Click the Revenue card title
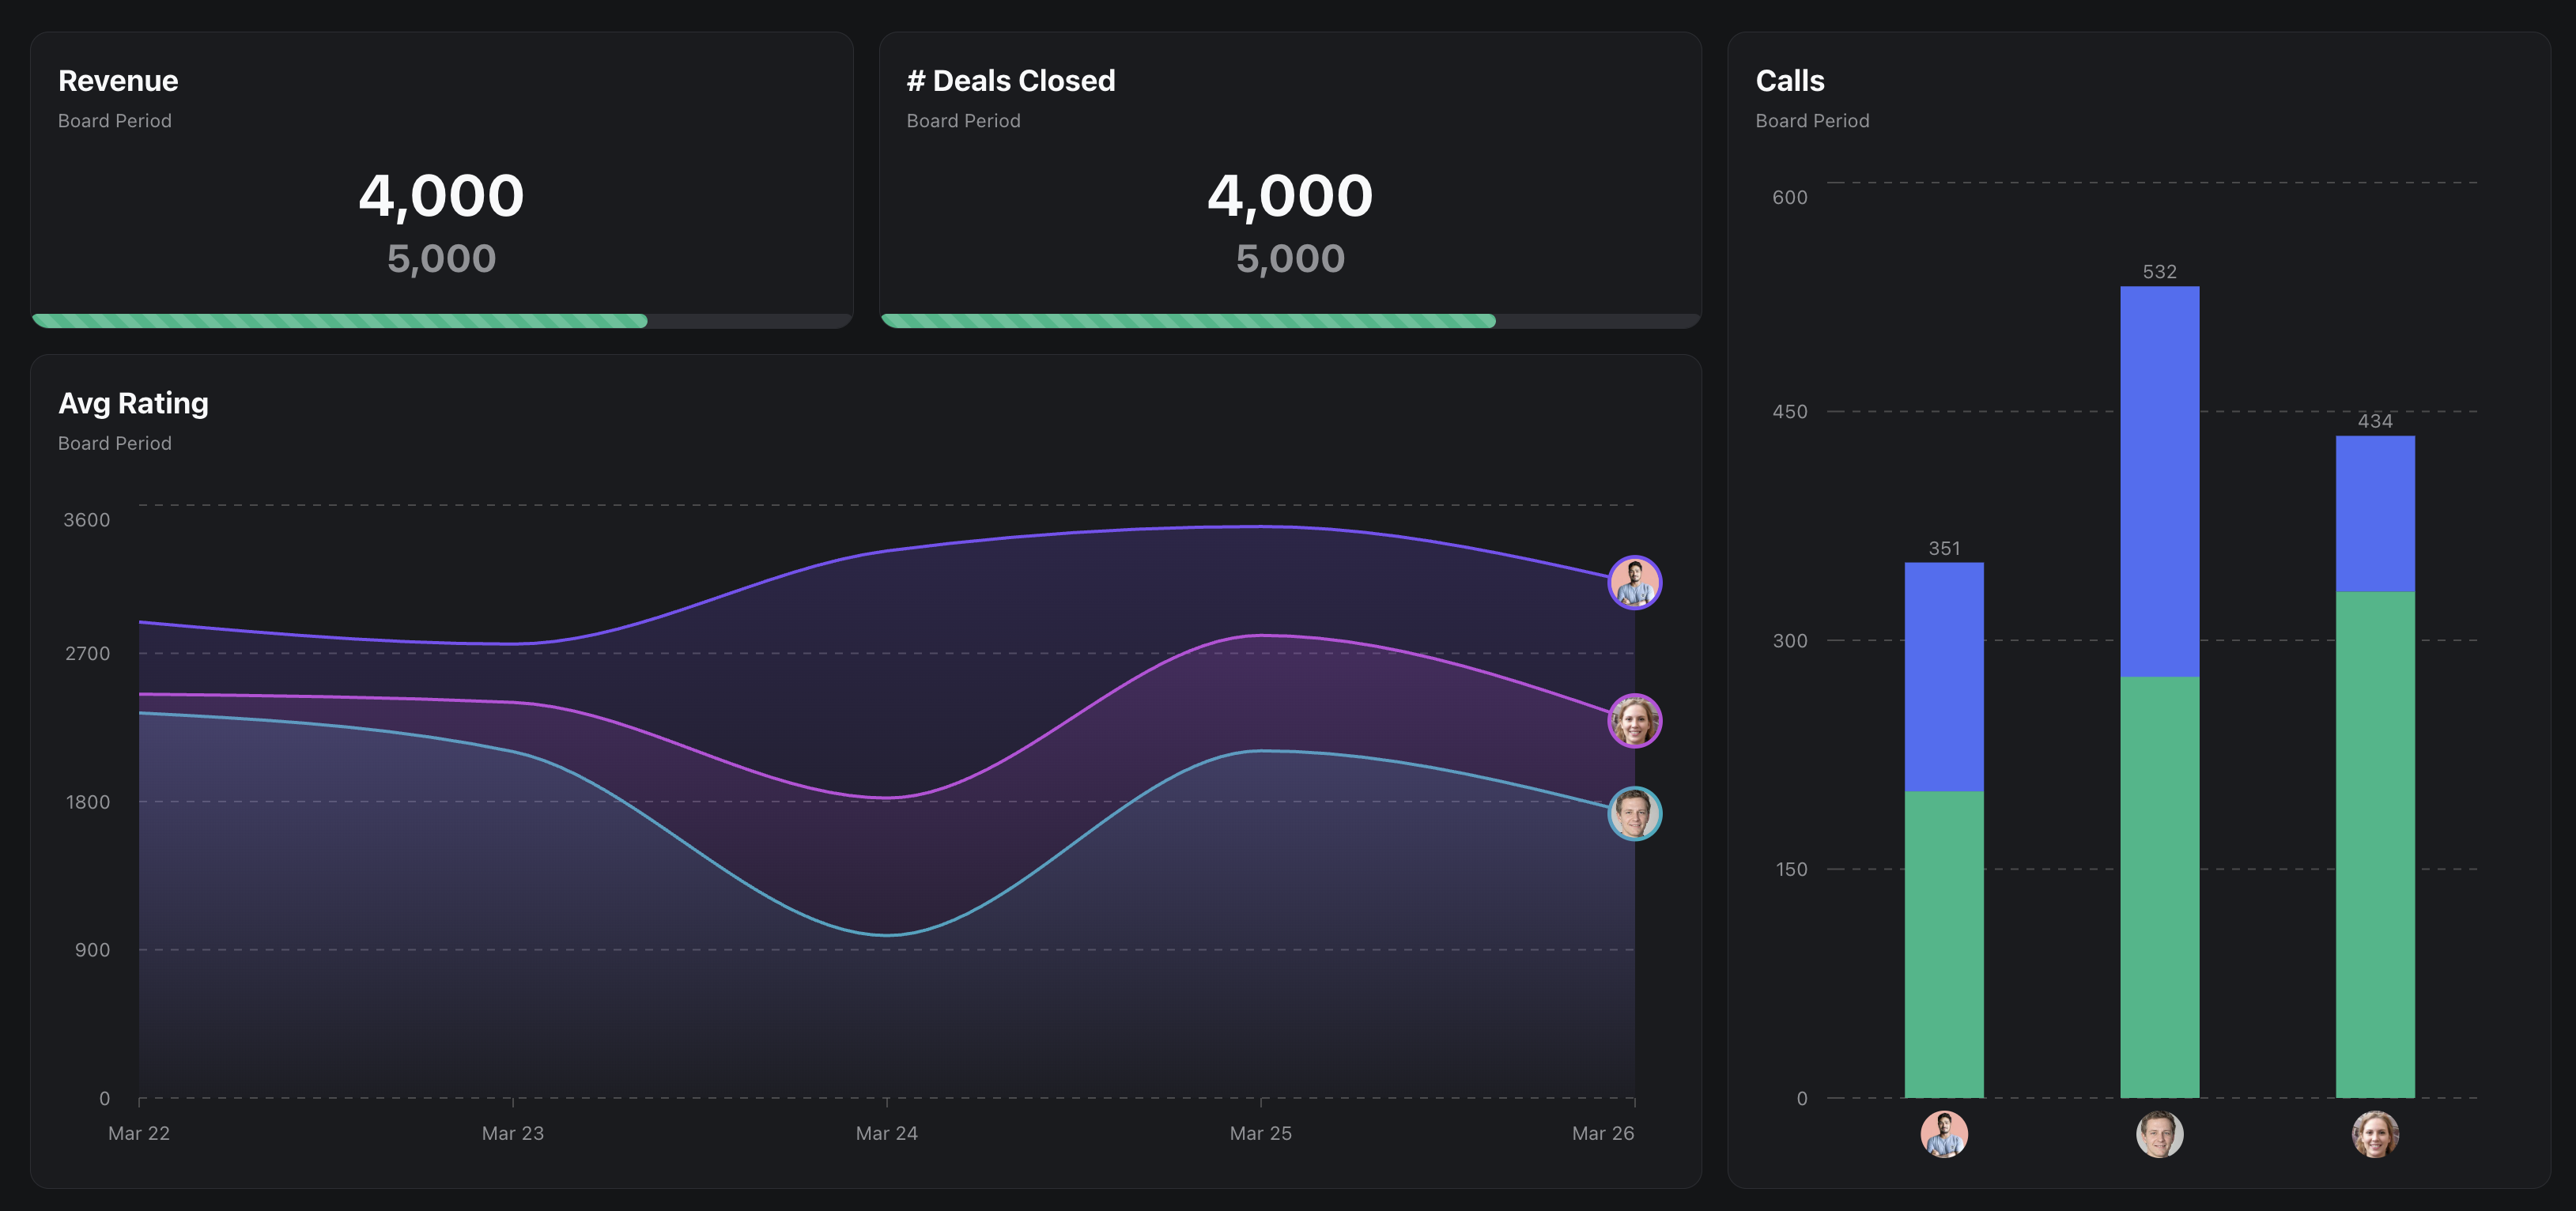Viewport: 2576px width, 1211px height. tap(118, 81)
